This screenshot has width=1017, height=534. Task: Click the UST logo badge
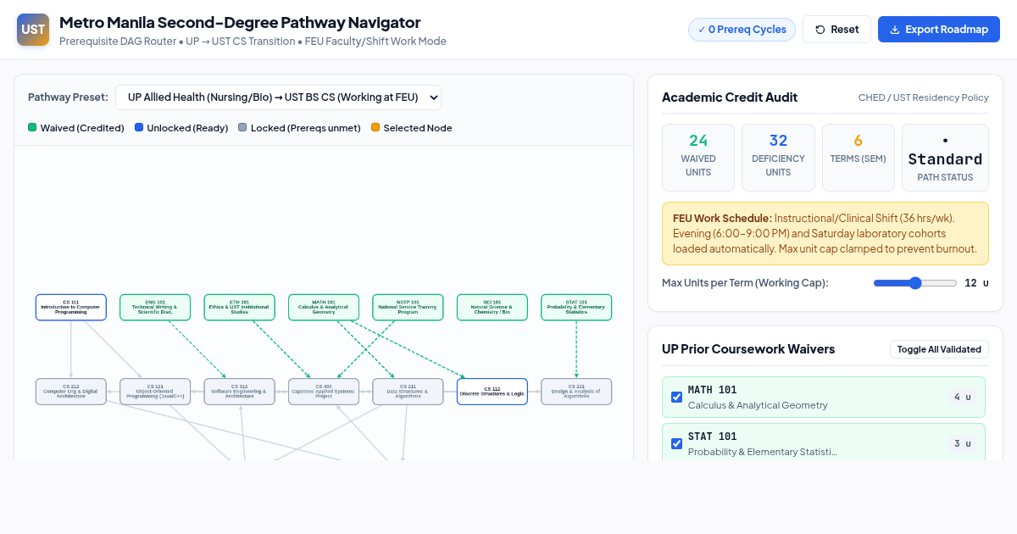click(x=33, y=30)
